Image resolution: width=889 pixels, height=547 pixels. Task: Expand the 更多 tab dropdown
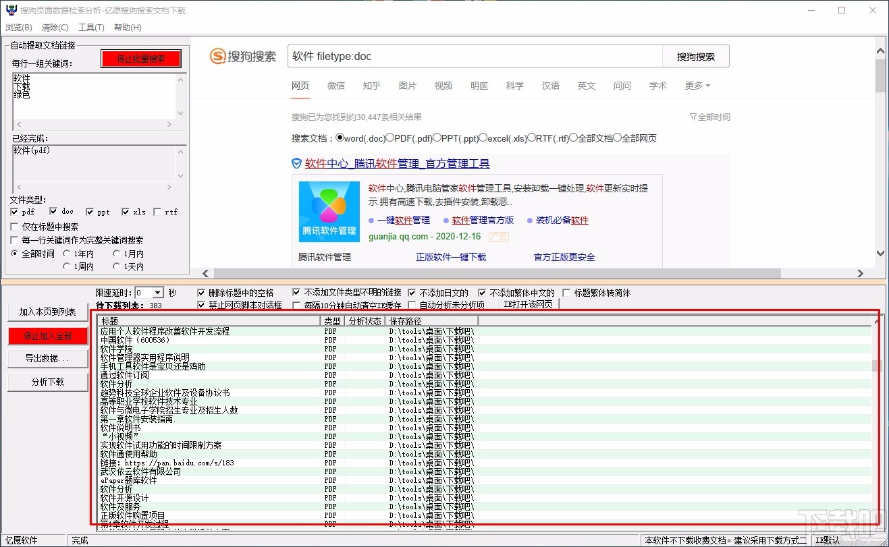(696, 85)
